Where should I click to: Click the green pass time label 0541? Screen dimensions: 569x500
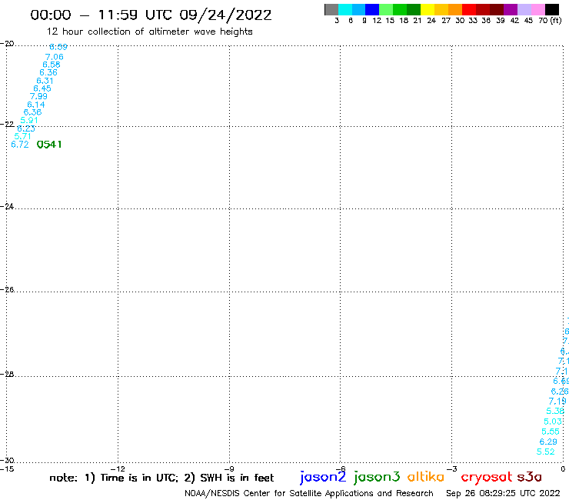49,145
